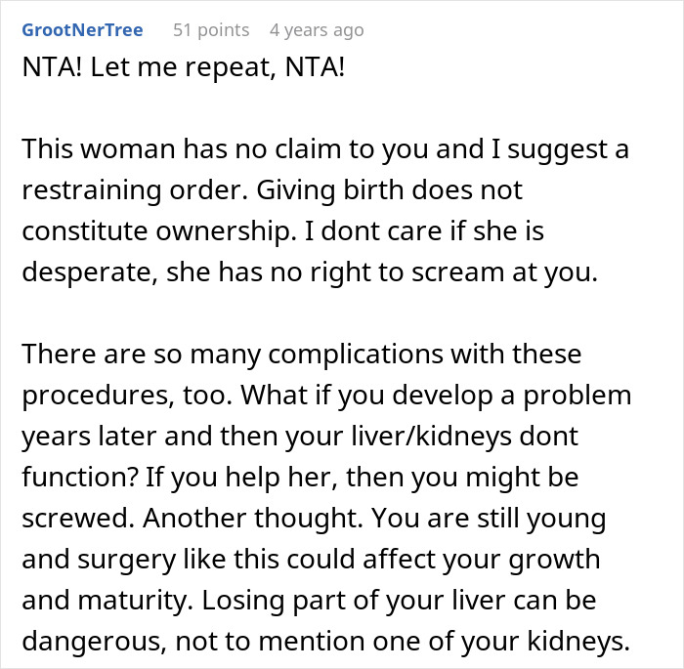Open GrootNerTree's user profile
The width and height of the screenshot is (684, 669).
(x=82, y=30)
